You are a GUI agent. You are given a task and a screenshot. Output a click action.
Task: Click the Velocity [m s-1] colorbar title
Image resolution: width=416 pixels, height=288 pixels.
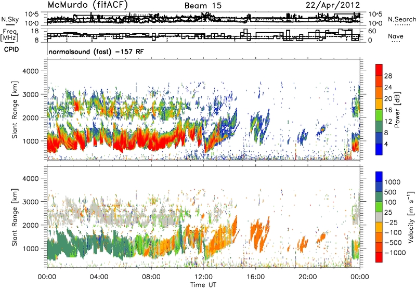click(411, 217)
